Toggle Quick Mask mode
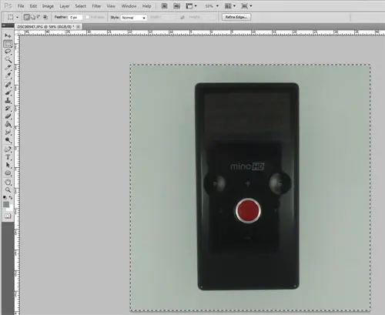The image size is (385, 315). [8, 216]
